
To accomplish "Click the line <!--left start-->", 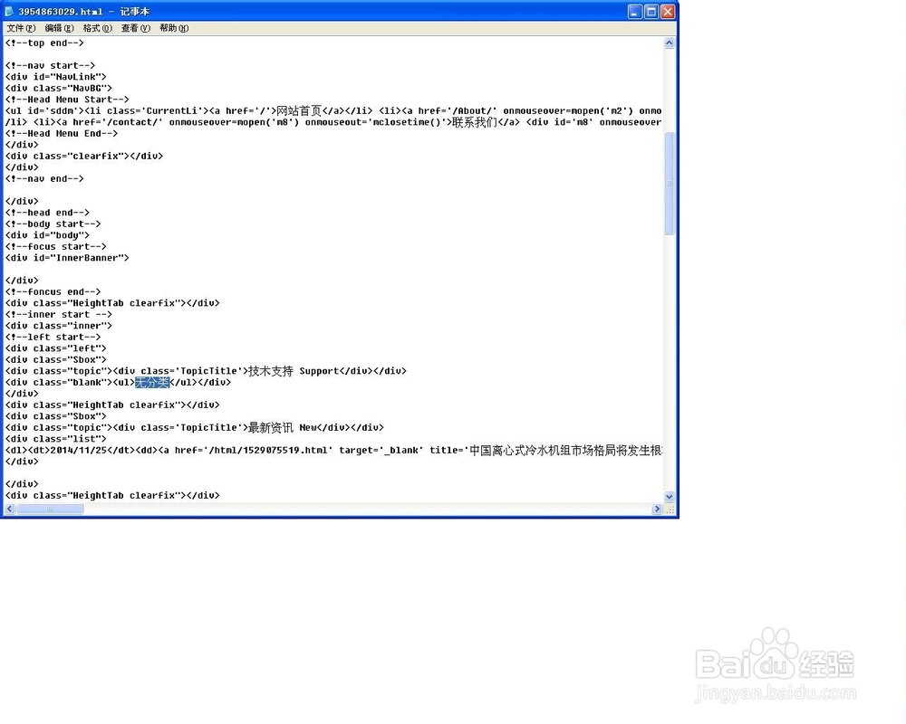I will coord(53,338).
